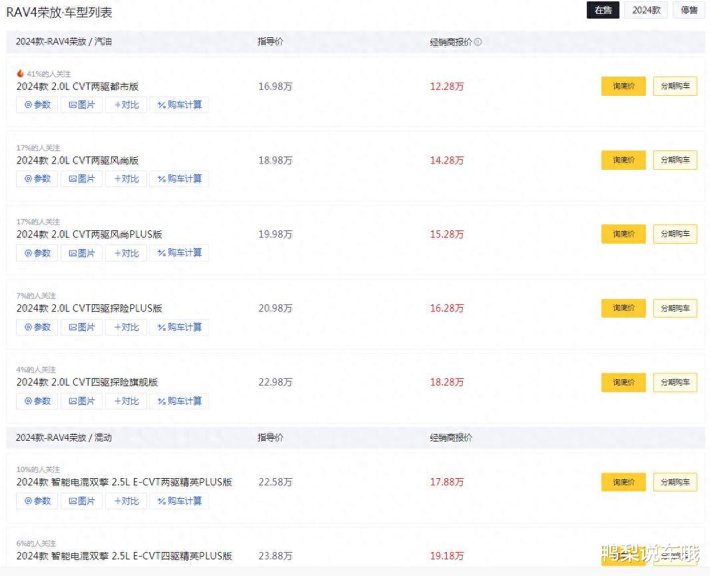The image size is (710, 576).
Task: Add 四驱探险旗舰版 to 对比
Action: click(127, 401)
